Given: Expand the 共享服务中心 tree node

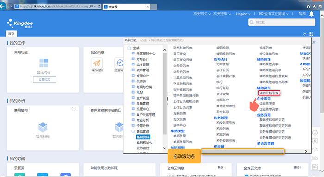Looking at the screenshot, I should click(133, 53).
